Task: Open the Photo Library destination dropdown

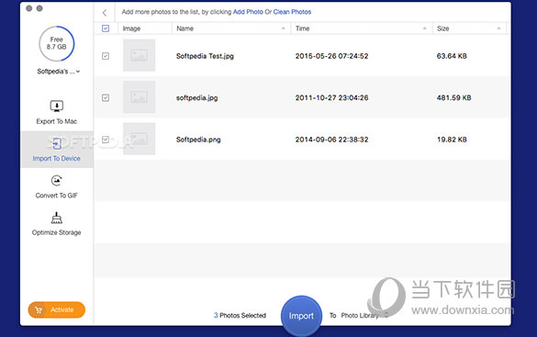Action: click(364, 315)
